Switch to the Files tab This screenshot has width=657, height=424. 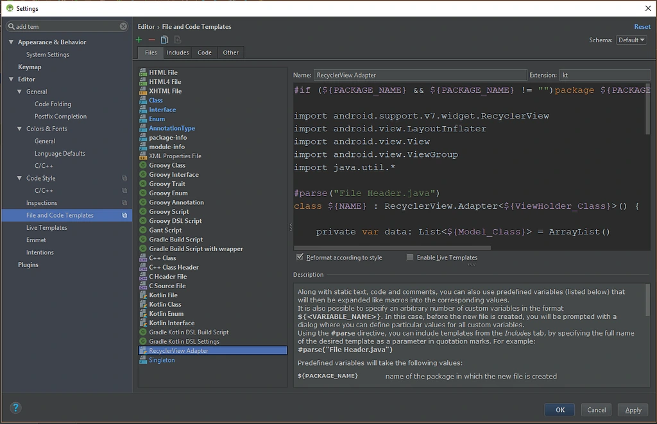click(x=151, y=53)
